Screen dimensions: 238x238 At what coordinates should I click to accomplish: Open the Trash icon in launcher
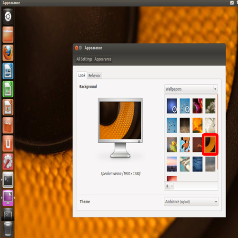8,229
